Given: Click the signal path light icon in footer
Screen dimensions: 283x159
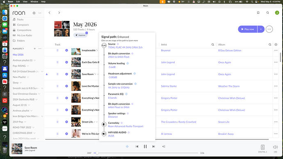Looking at the screenshot, I should (x=127, y=146).
